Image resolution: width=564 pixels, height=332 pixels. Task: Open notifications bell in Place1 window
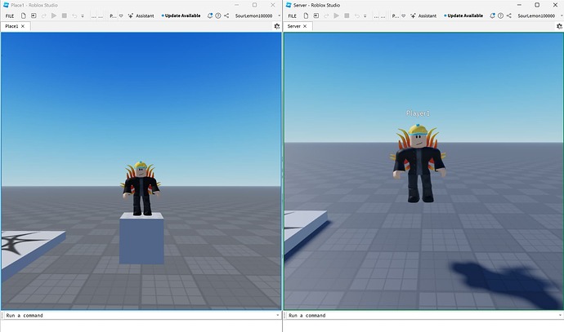click(210, 15)
